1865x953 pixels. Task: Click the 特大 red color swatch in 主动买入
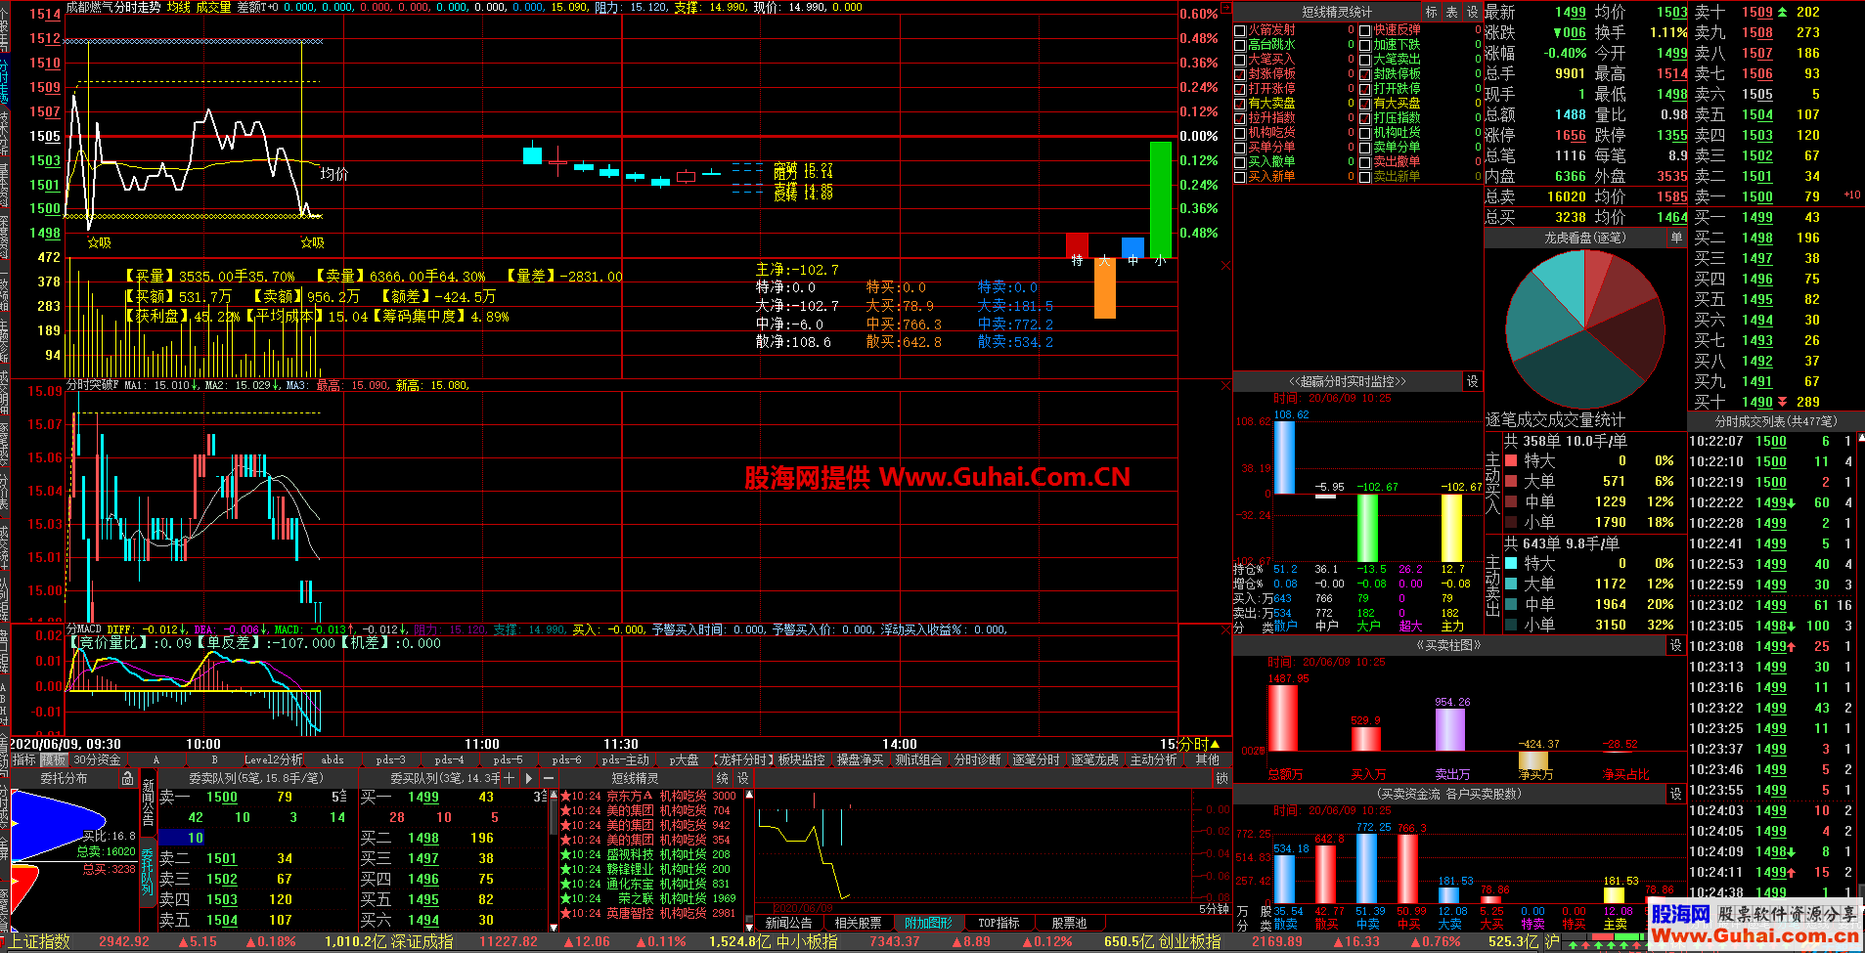tap(1511, 460)
